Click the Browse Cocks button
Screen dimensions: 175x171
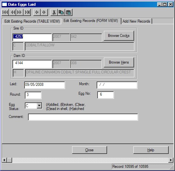tap(119, 36)
